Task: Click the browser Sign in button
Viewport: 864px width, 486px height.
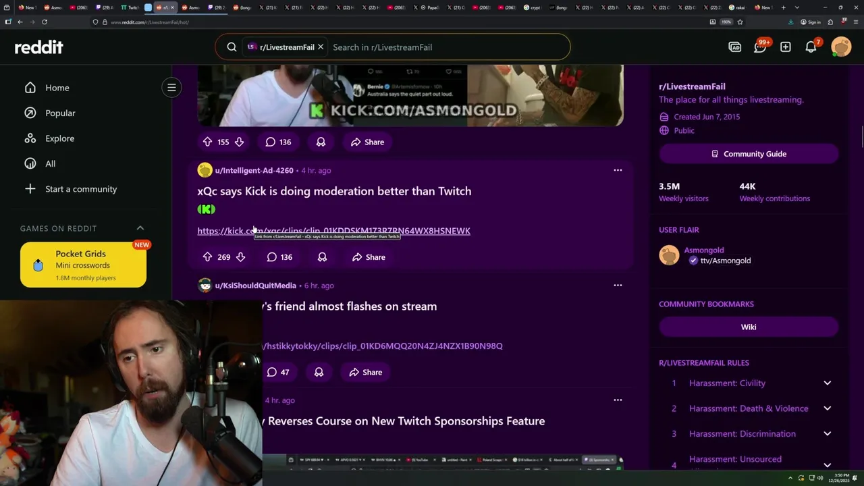Action: click(x=811, y=22)
